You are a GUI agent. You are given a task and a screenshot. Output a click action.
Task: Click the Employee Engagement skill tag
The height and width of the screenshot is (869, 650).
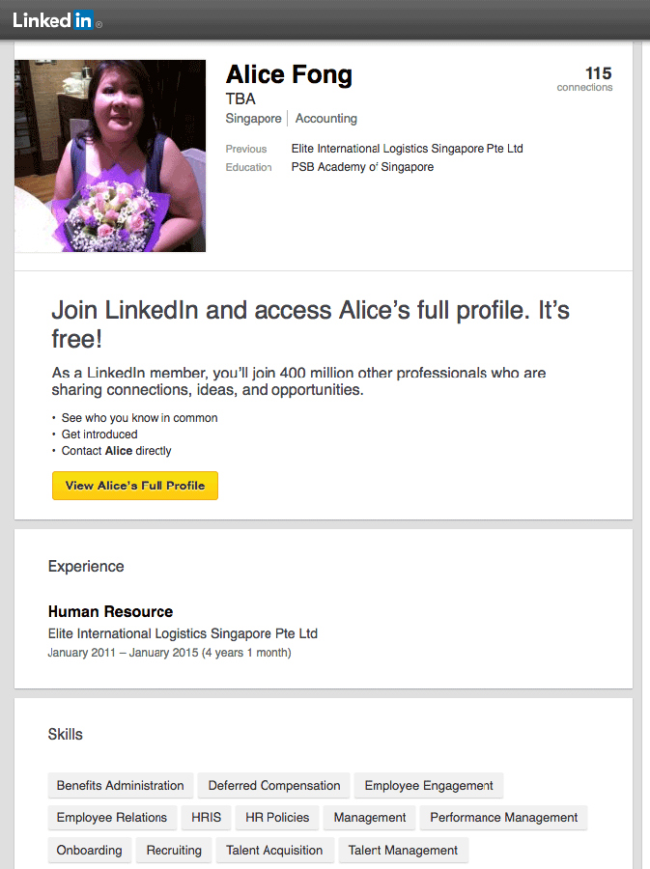tap(429, 786)
